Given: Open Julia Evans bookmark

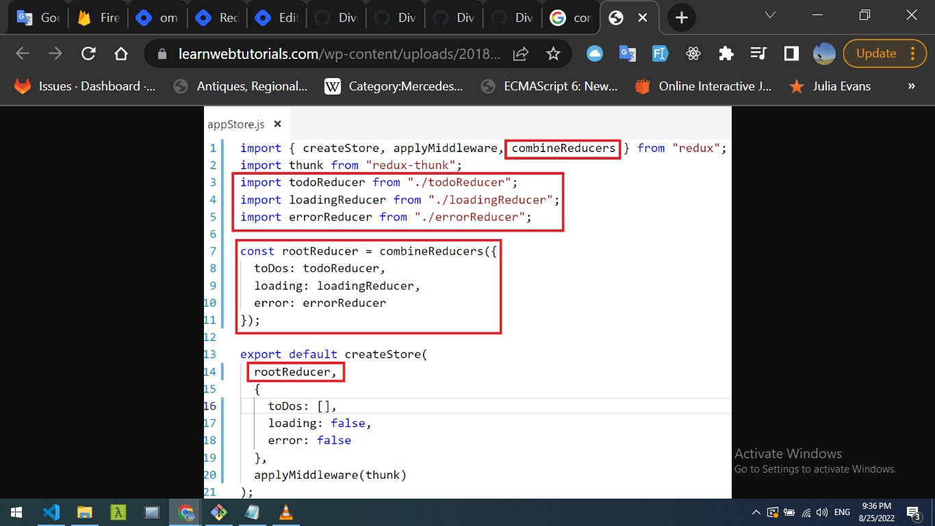Looking at the screenshot, I should [x=830, y=86].
